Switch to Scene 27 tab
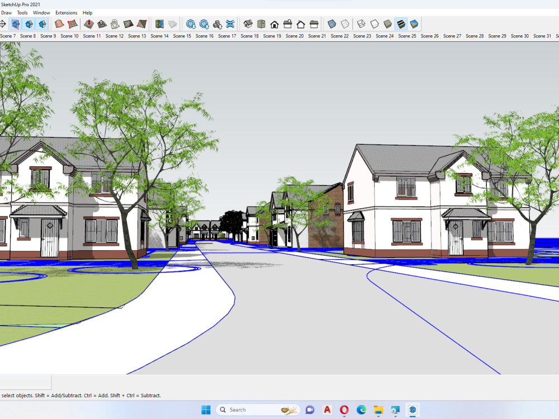 pyautogui.click(x=452, y=36)
